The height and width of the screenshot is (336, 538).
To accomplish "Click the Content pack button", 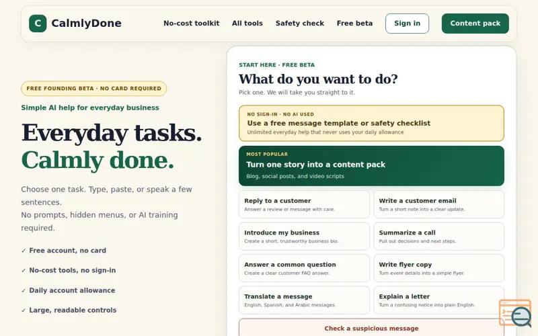I will point(475,24).
